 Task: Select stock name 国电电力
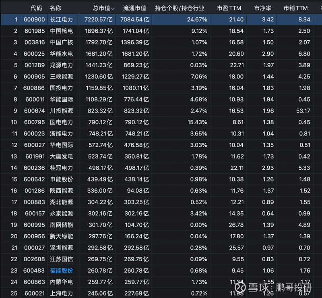tap(62, 122)
